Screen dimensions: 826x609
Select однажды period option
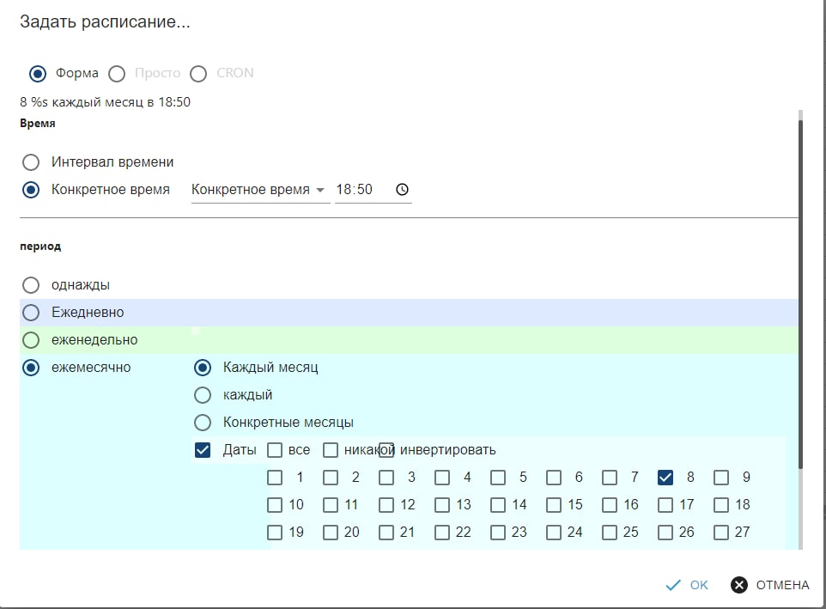tap(31, 285)
